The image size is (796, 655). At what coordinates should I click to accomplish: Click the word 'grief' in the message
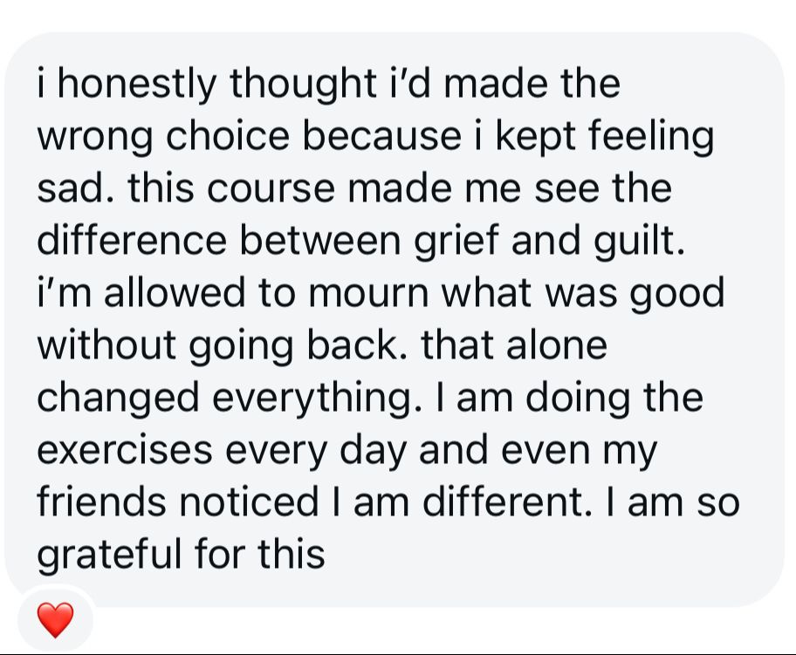456,241
